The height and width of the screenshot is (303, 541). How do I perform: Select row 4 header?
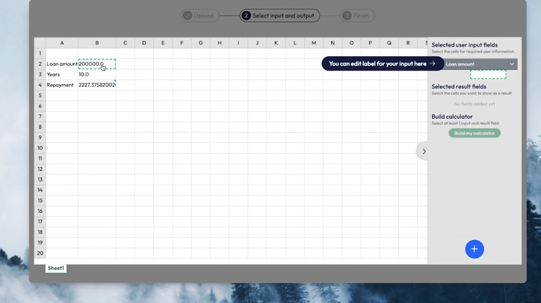coord(40,85)
